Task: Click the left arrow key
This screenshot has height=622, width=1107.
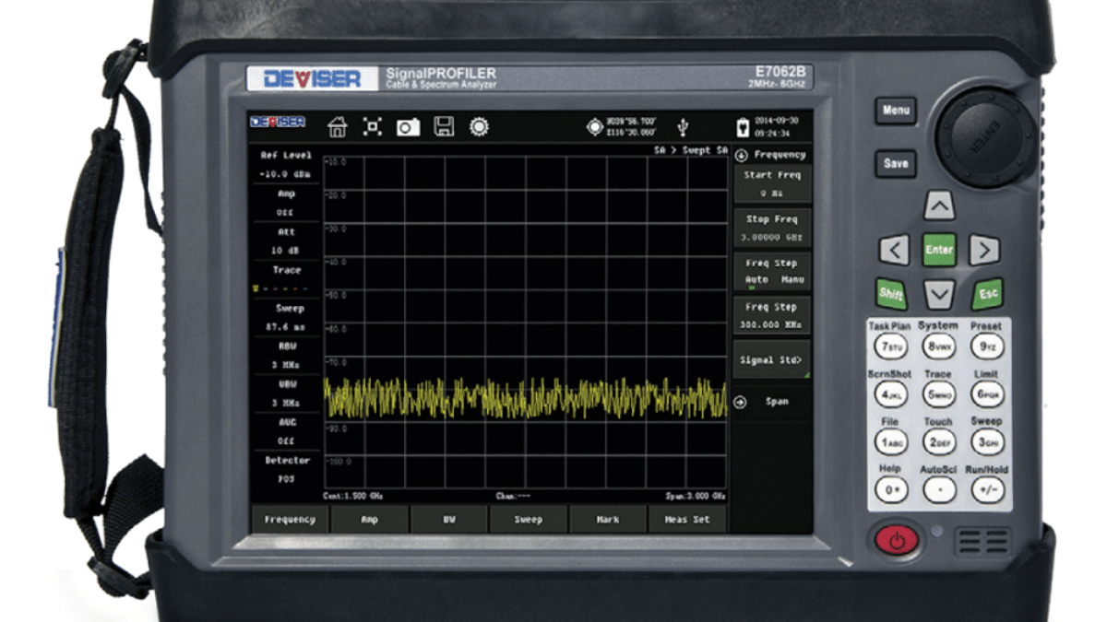Action: (x=893, y=250)
